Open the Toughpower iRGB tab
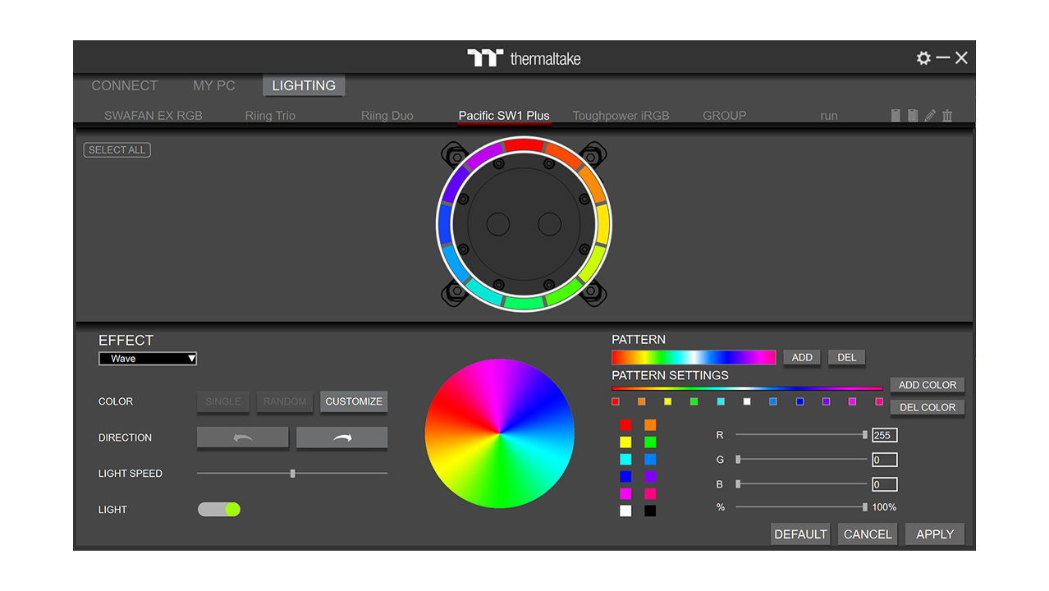The width and height of the screenshot is (1049, 591). 621,116
